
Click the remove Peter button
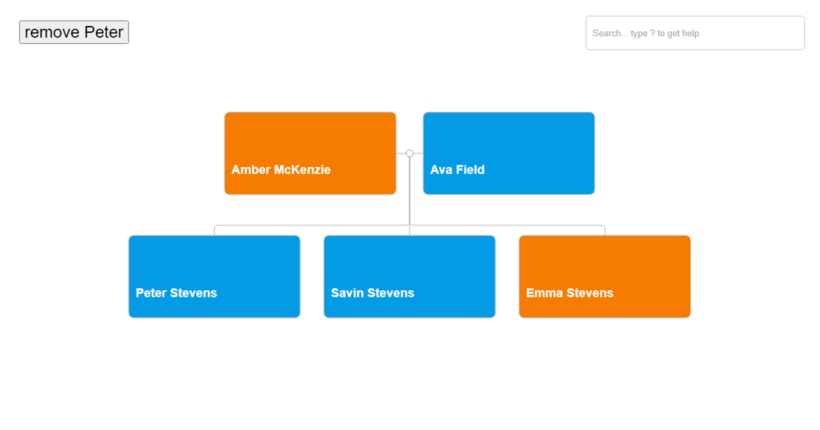pyautogui.click(x=73, y=31)
